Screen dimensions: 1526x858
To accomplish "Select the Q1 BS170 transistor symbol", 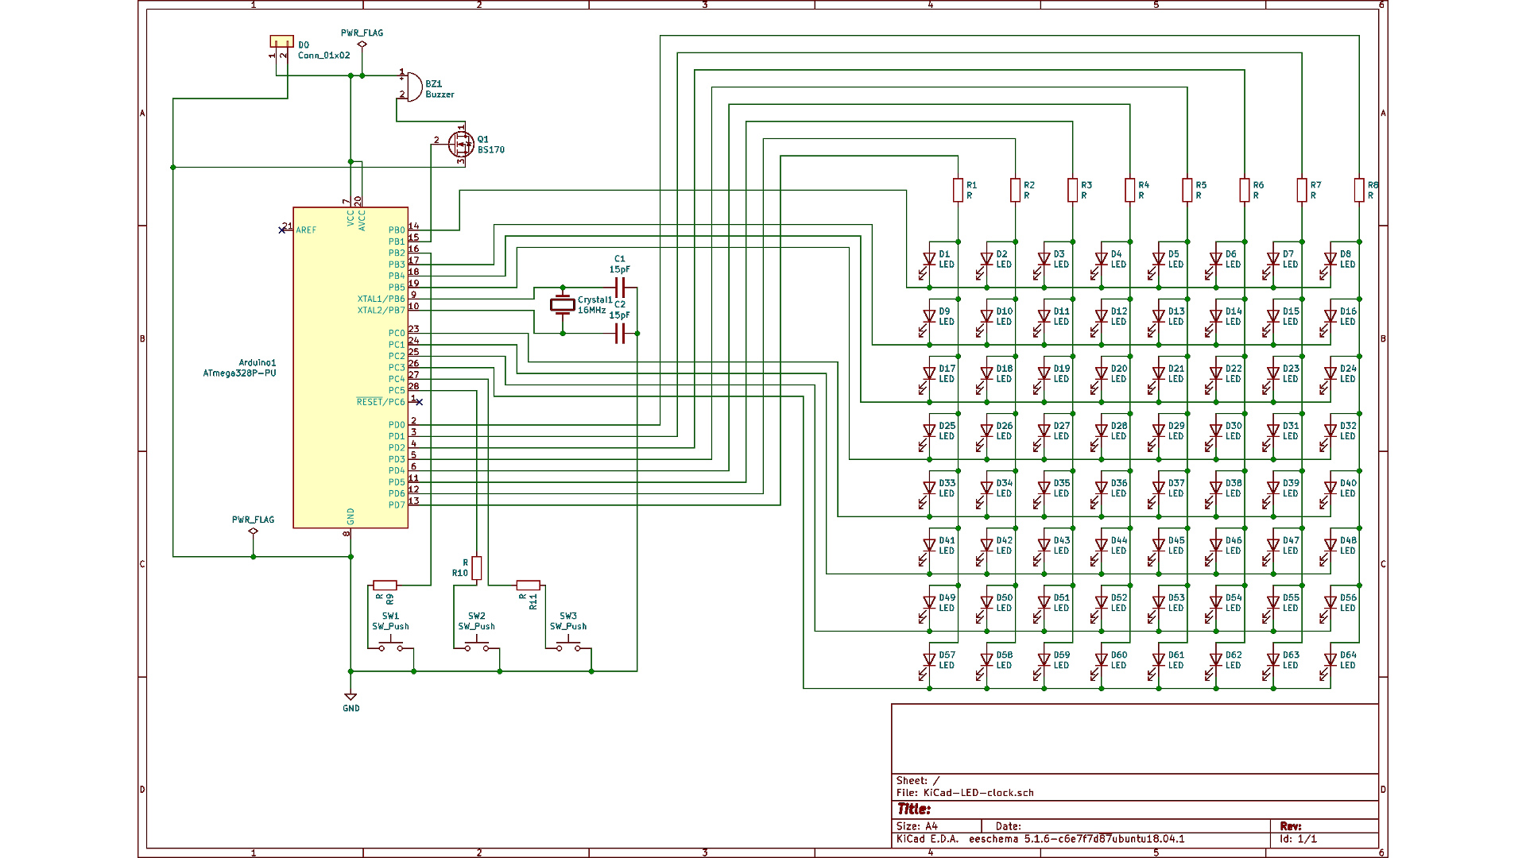I will [x=462, y=145].
